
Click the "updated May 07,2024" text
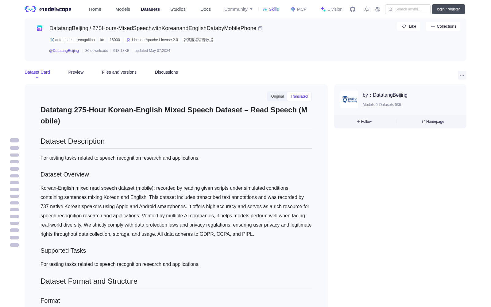coord(152,51)
